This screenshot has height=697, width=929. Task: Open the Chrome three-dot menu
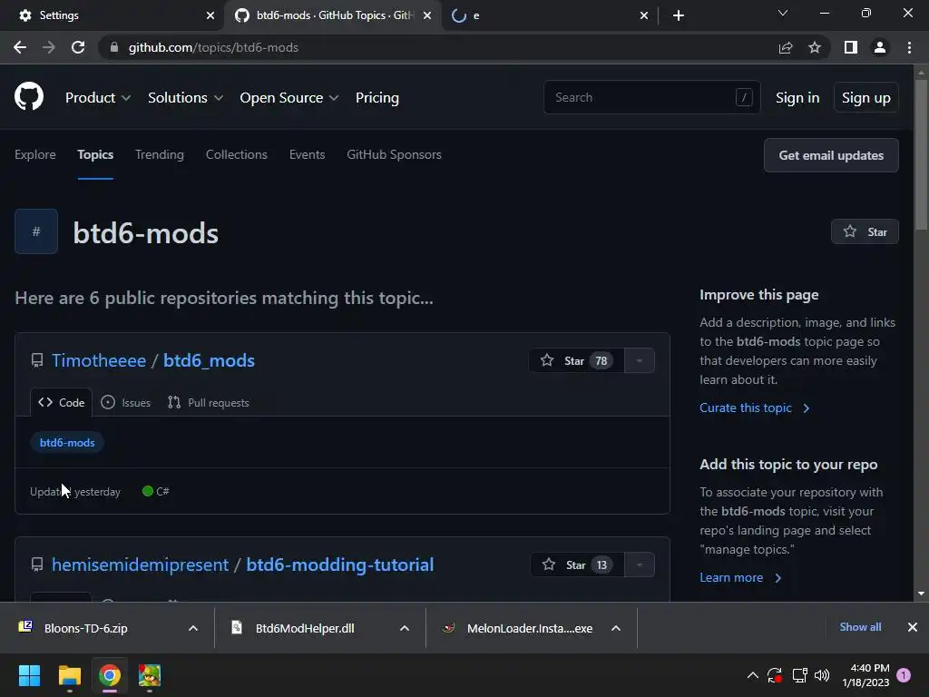click(909, 47)
